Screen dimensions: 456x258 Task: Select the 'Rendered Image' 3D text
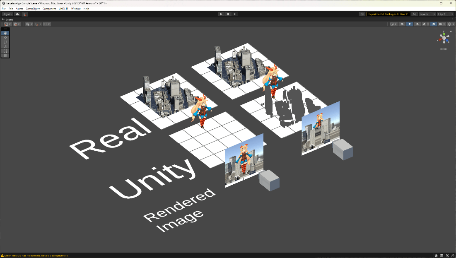coord(180,210)
